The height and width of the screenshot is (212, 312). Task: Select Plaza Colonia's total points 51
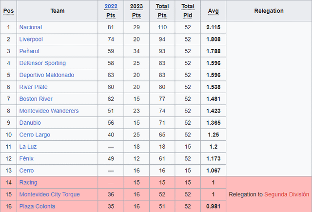(x=162, y=206)
